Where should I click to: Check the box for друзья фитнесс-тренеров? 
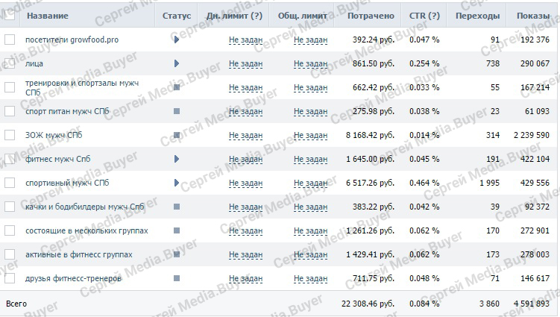click(10, 278)
